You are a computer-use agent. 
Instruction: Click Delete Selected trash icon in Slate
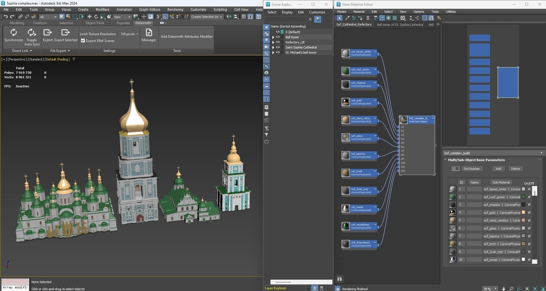coord(368,18)
